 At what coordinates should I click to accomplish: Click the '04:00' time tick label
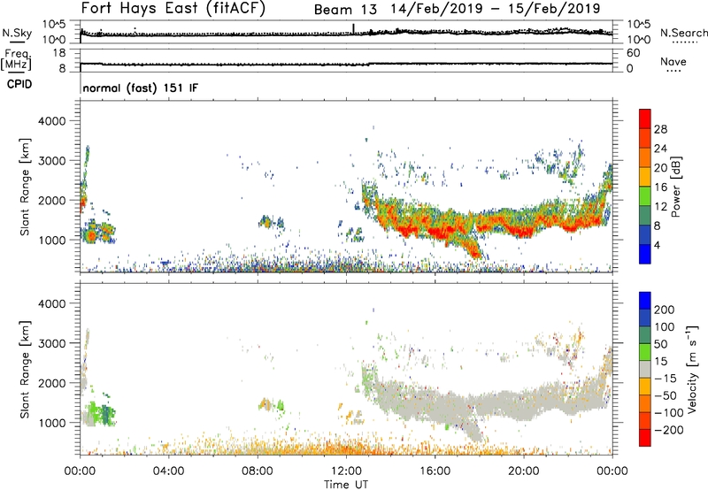pyautogui.click(x=168, y=471)
